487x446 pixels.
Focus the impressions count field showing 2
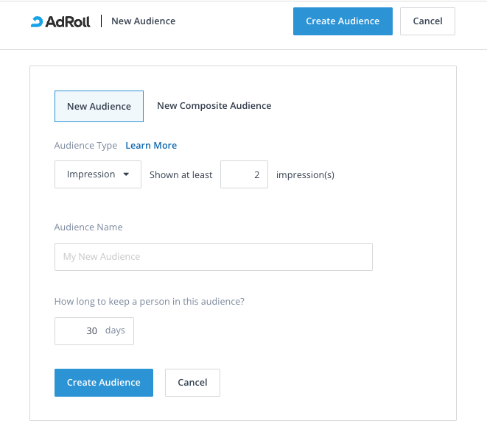[244, 174]
